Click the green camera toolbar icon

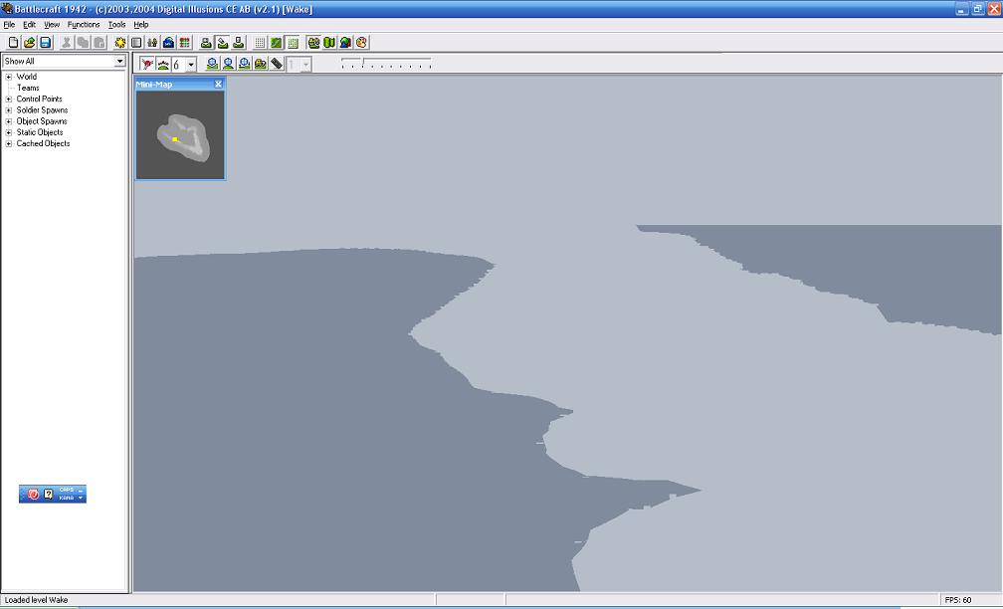click(313, 43)
